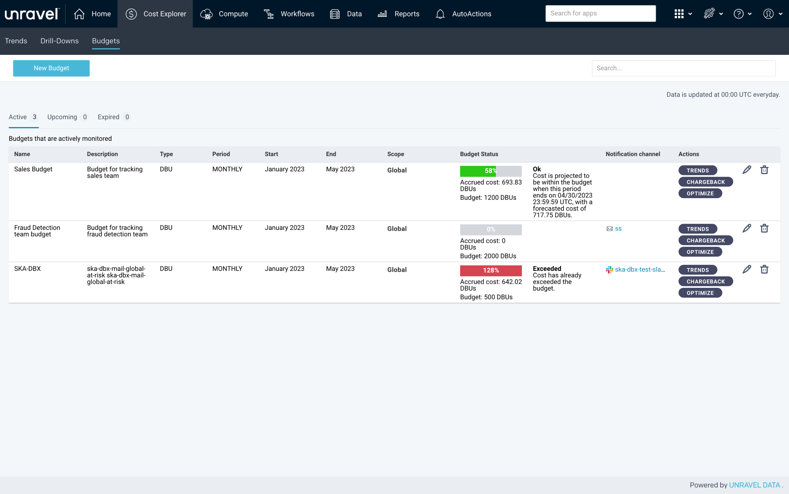Go to the Drill-Downs sub-tab
This screenshot has height=494, width=789.
(x=59, y=41)
